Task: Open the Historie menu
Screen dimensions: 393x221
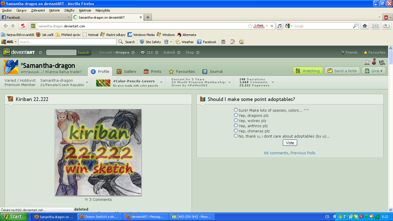Action: tap(54, 10)
